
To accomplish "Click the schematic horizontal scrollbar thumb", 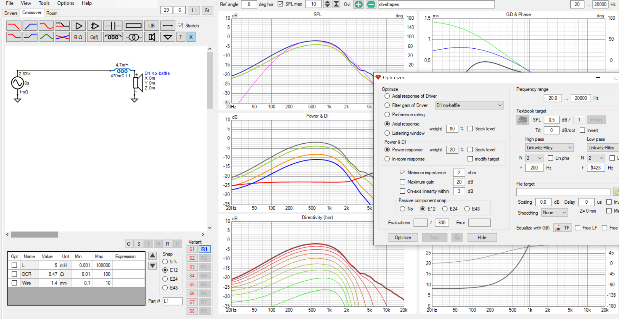I will [34, 235].
